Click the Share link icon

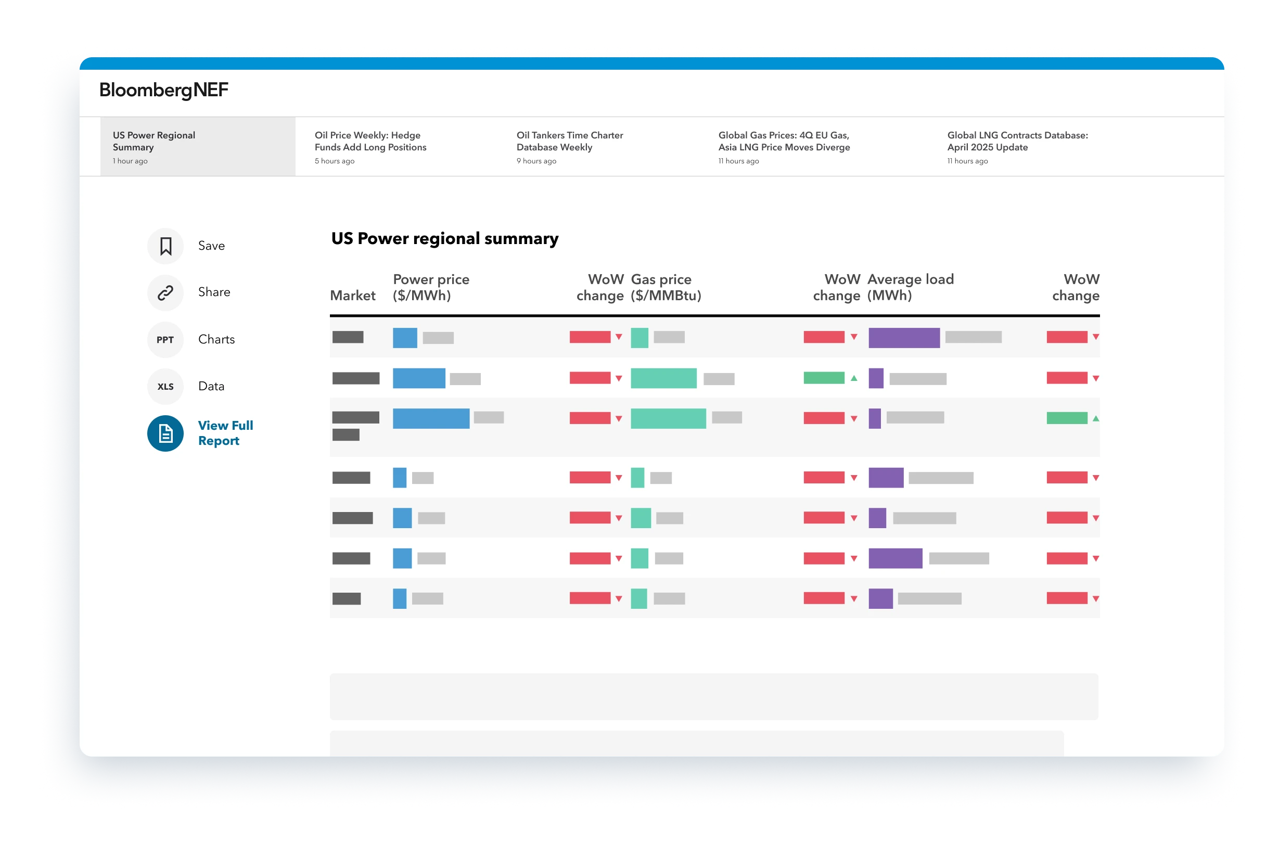pos(165,292)
